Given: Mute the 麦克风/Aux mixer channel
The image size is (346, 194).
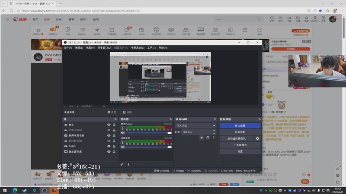Looking at the screenshot, I should (x=123, y=133).
